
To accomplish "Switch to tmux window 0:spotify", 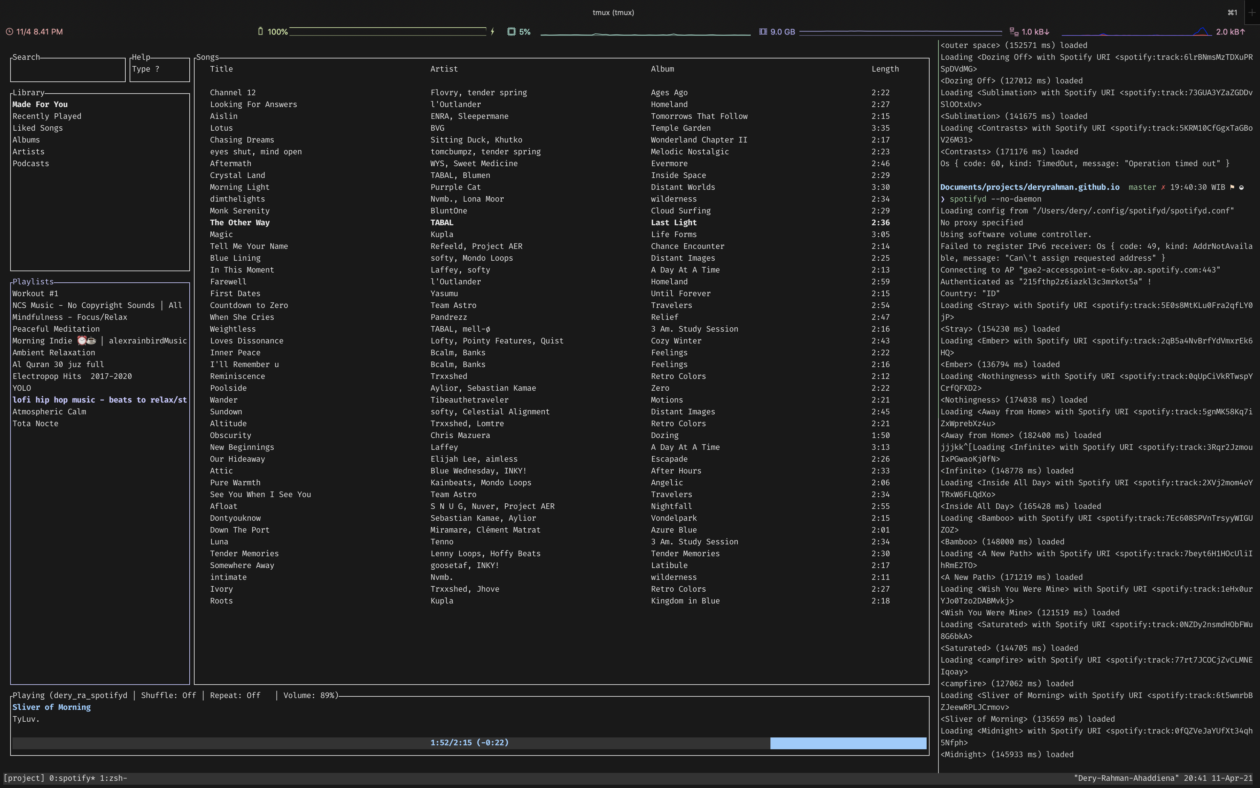I will [x=73, y=778].
